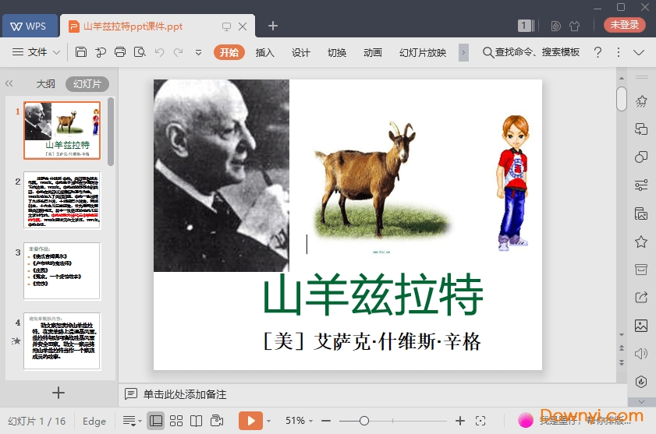Click the Undo arrow
Screen dimensions: 656x434
[159, 52]
